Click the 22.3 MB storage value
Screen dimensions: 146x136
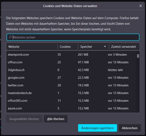[83, 77]
